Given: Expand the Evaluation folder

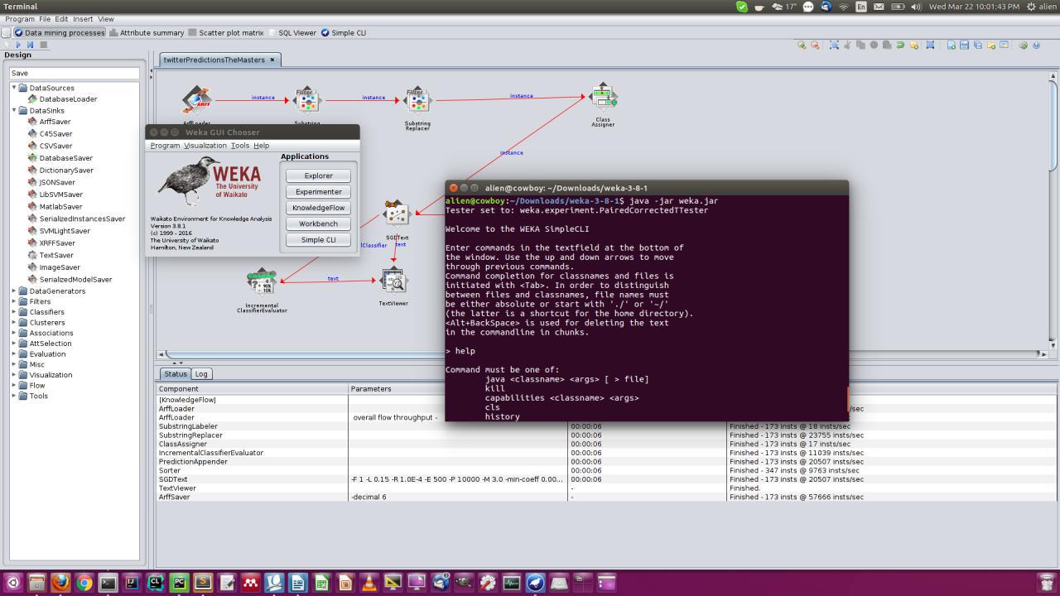Looking at the screenshot, I should click(14, 353).
